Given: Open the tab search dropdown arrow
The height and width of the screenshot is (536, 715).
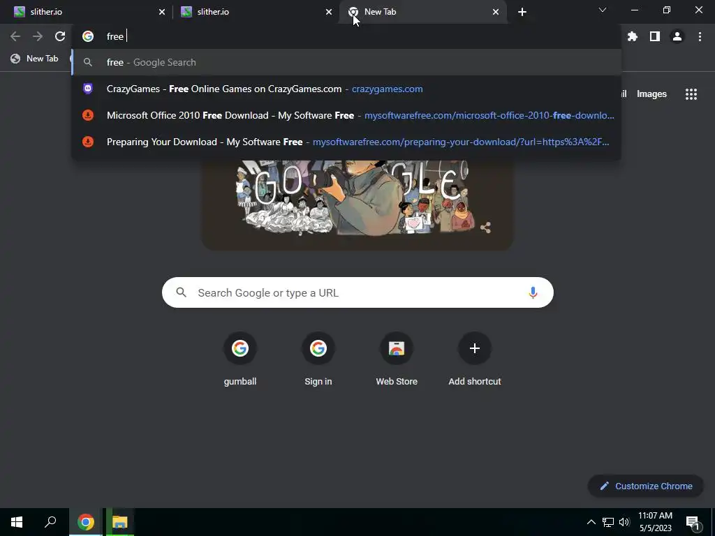Looking at the screenshot, I should (603, 10).
